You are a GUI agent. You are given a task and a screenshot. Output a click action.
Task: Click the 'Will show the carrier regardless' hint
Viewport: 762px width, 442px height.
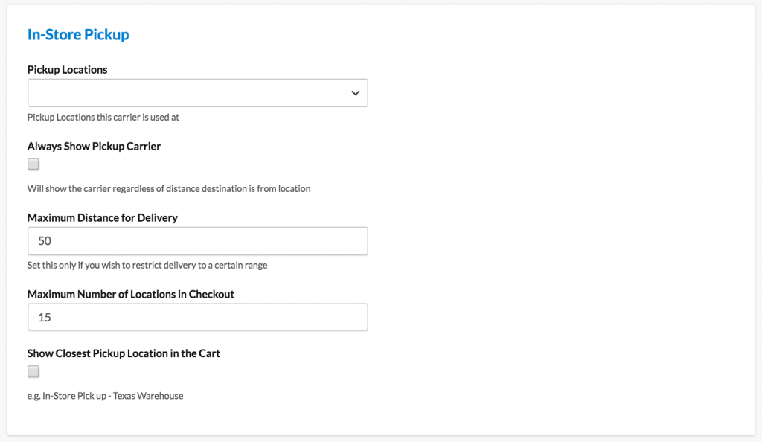pyautogui.click(x=169, y=189)
